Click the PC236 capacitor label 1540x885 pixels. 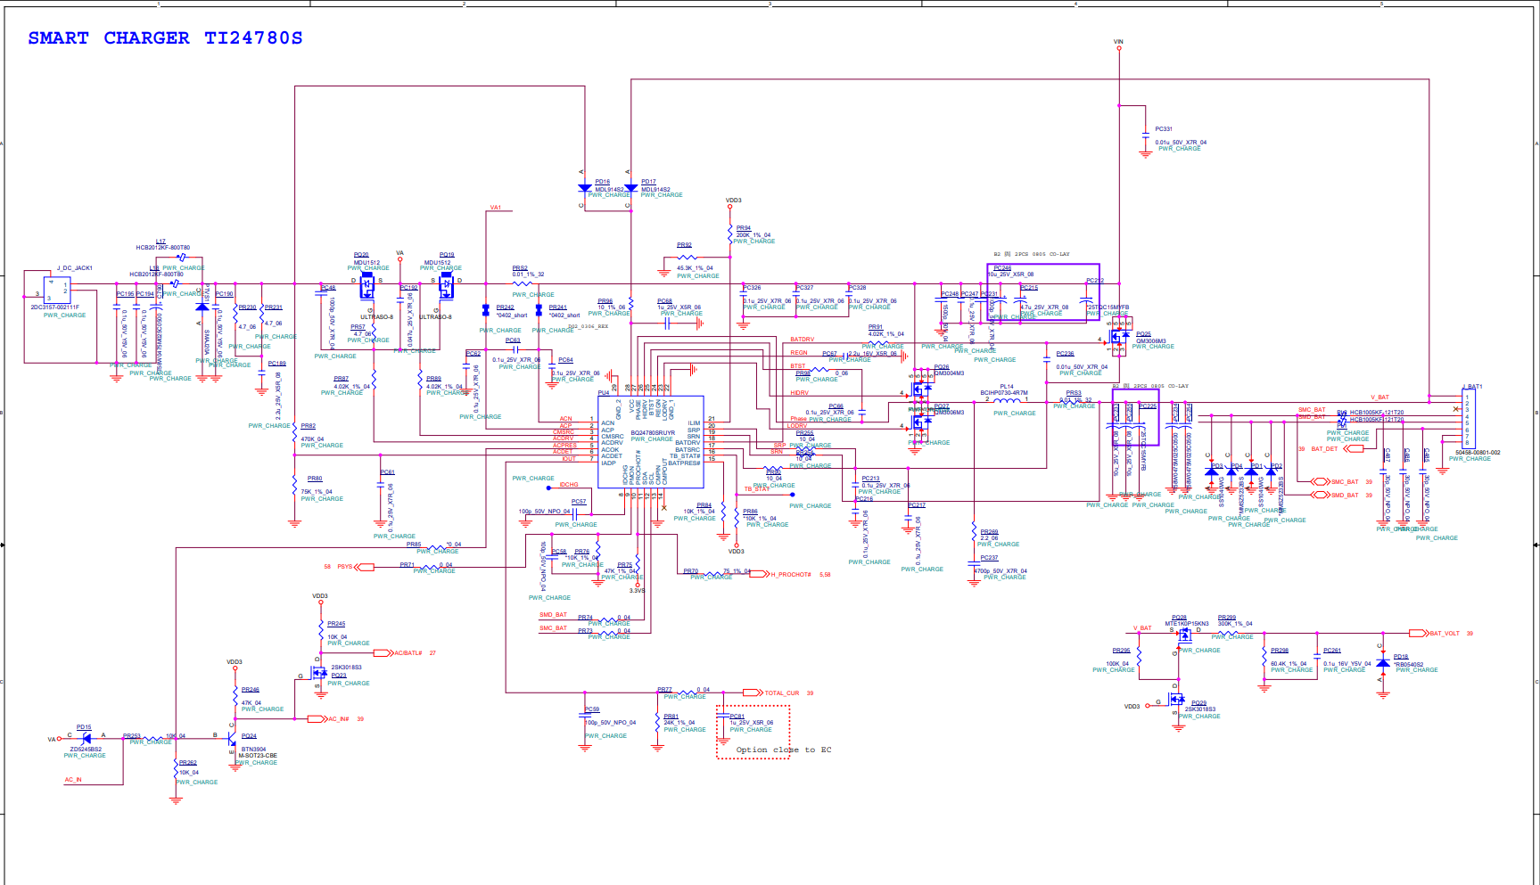[1065, 354]
